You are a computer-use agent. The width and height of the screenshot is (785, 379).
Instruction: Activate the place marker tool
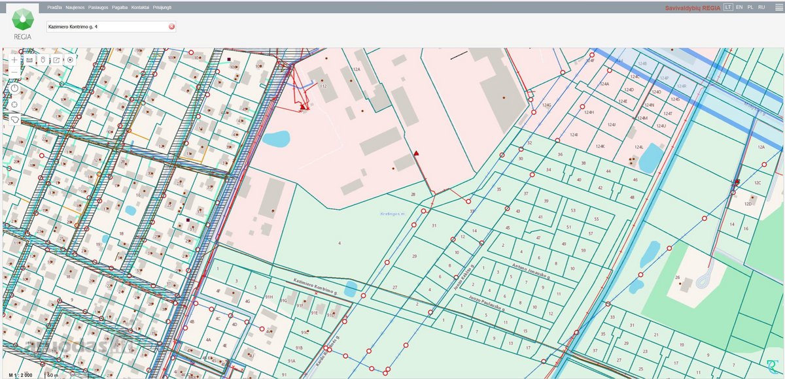click(x=43, y=59)
